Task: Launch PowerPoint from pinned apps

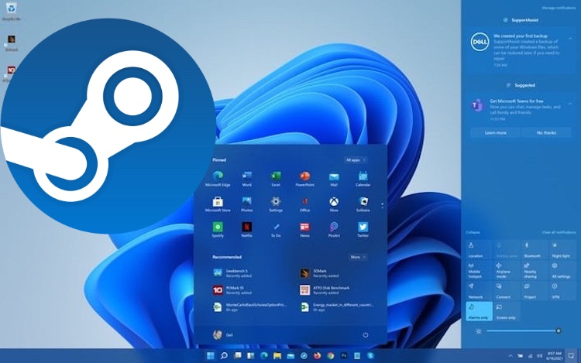Action: tap(304, 179)
